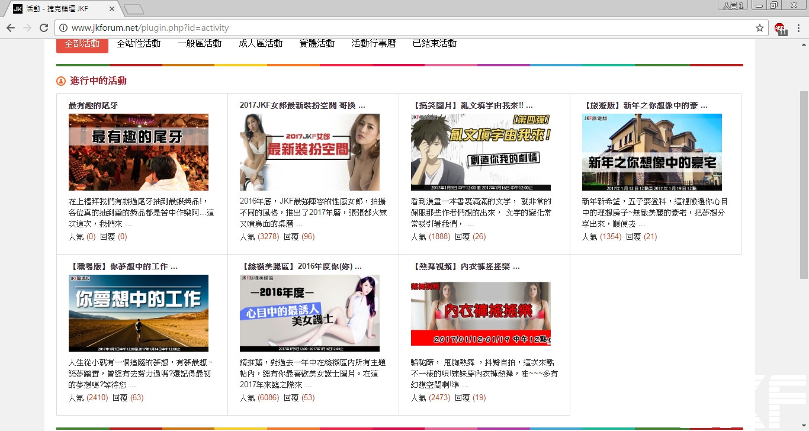The height and width of the screenshot is (431, 809).
Task: Click the browser back arrow
Action: 11,28
